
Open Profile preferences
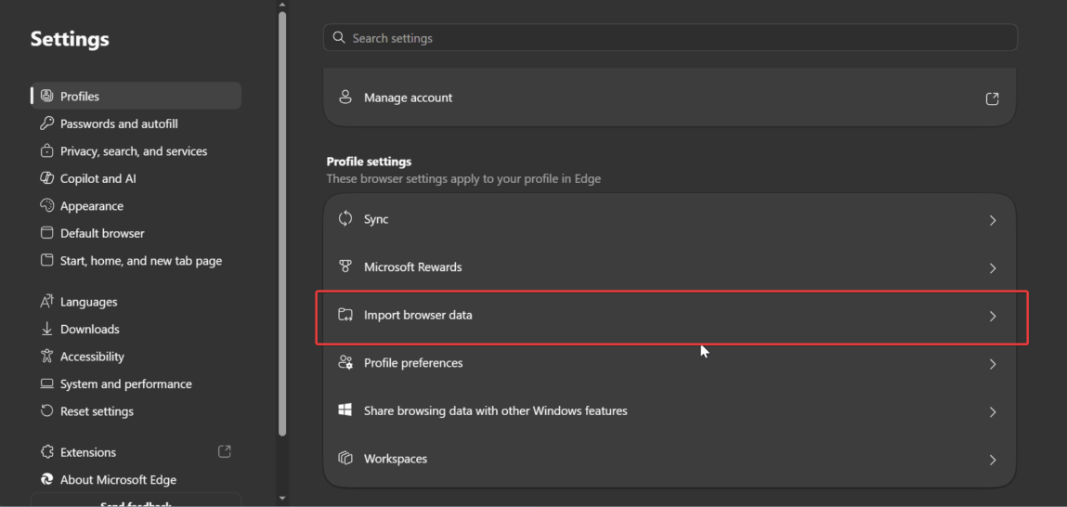click(670, 363)
